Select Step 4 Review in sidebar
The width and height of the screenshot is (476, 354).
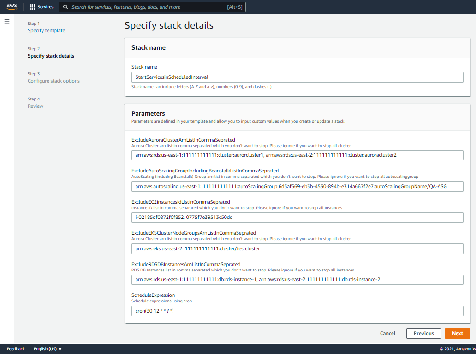pyautogui.click(x=36, y=106)
